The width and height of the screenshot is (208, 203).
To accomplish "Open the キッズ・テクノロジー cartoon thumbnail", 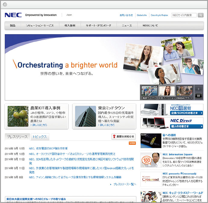I will click(x=151, y=197).
